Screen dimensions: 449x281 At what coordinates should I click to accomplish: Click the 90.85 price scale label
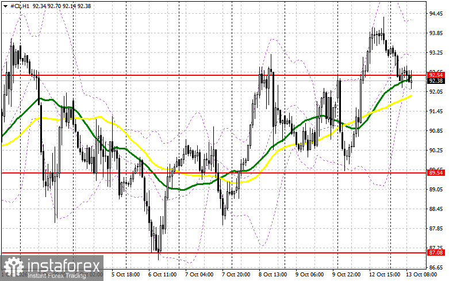[x=436, y=131]
